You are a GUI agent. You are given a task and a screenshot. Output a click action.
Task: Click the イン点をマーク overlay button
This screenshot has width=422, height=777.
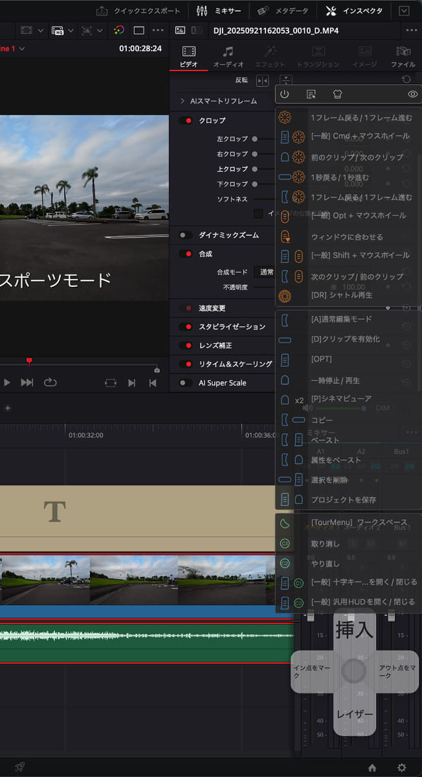pyautogui.click(x=311, y=671)
